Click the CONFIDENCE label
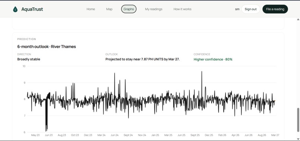 [202, 54]
